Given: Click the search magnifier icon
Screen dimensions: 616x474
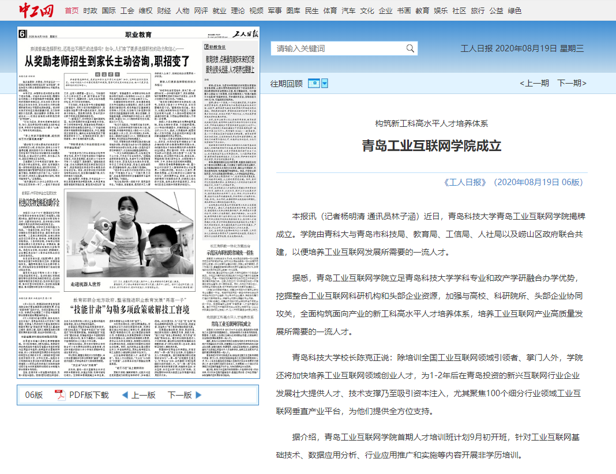Looking at the screenshot, I should pyautogui.click(x=410, y=48).
